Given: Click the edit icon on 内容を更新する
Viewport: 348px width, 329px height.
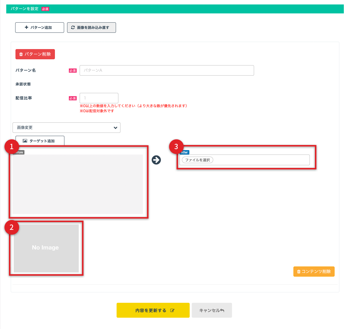Looking at the screenshot, I should tap(172, 310).
